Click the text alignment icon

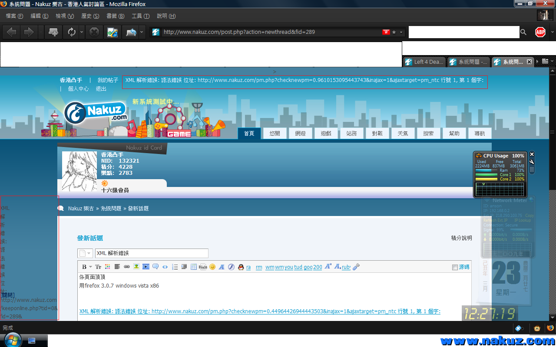(x=117, y=267)
